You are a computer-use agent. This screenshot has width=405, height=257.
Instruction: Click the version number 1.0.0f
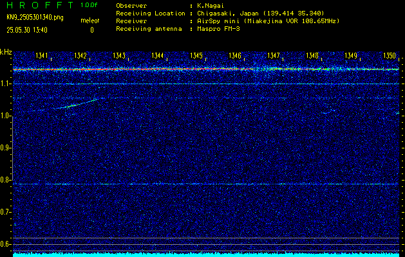pyautogui.click(x=89, y=5)
